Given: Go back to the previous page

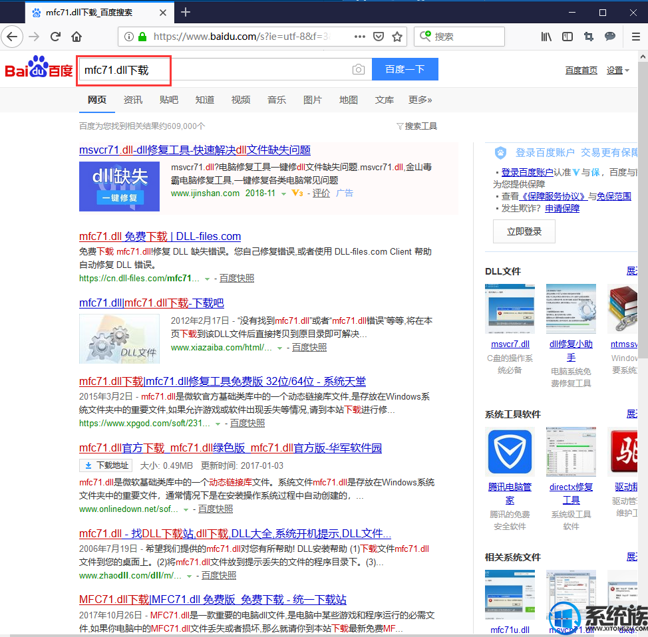Looking at the screenshot, I should coord(12,37).
